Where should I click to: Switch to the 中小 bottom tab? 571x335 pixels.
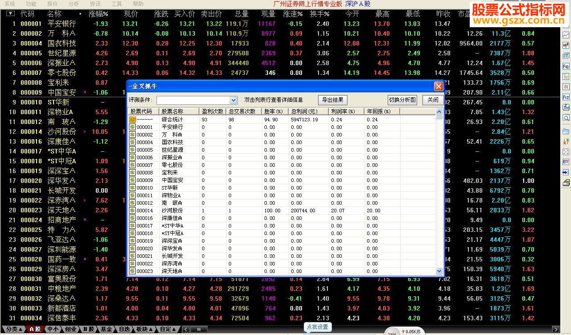(x=53, y=329)
